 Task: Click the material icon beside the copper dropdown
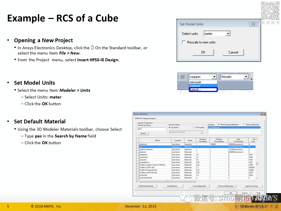[182, 77]
